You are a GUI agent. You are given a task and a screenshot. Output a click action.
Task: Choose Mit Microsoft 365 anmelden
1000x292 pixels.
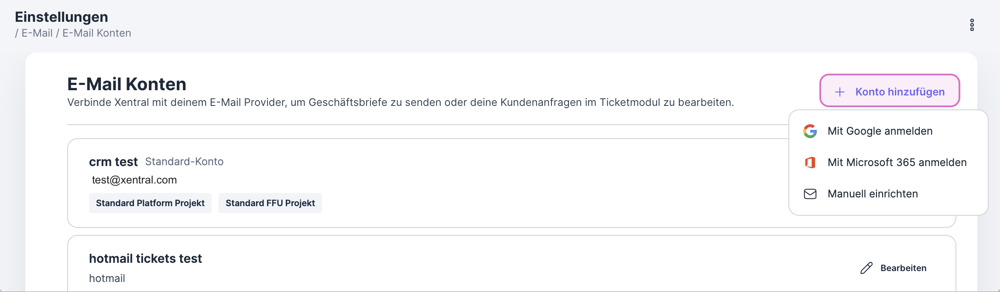pyautogui.click(x=897, y=163)
